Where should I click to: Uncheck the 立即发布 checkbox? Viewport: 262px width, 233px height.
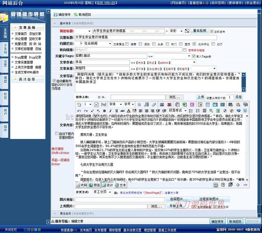click(x=211, y=31)
